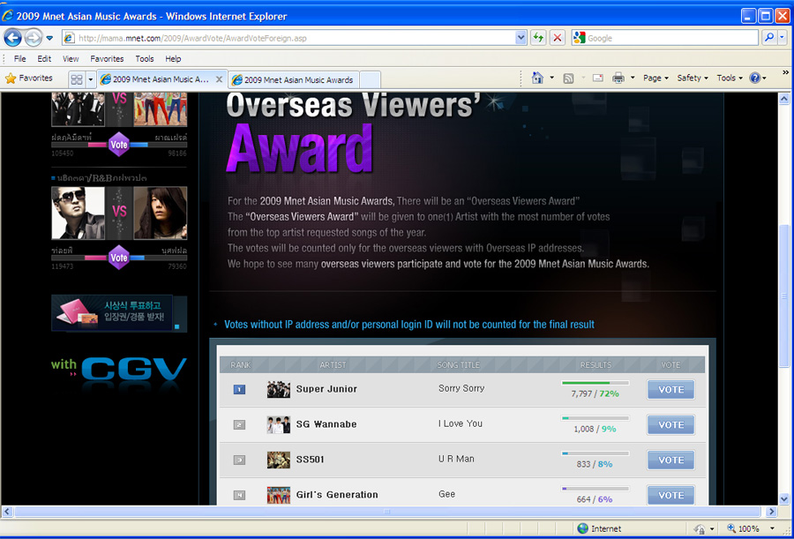Click the browser Forward arrow button
The height and width of the screenshot is (539, 794).
click(x=33, y=37)
